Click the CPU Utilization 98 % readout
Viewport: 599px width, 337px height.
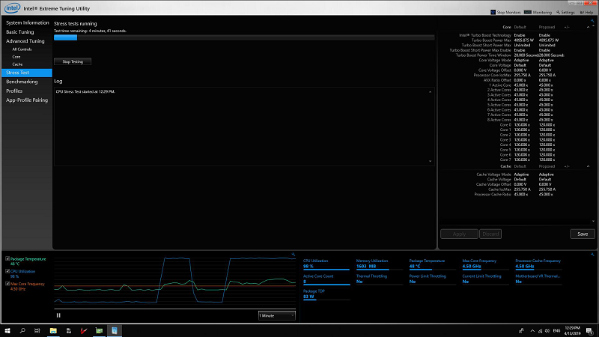(x=326, y=264)
